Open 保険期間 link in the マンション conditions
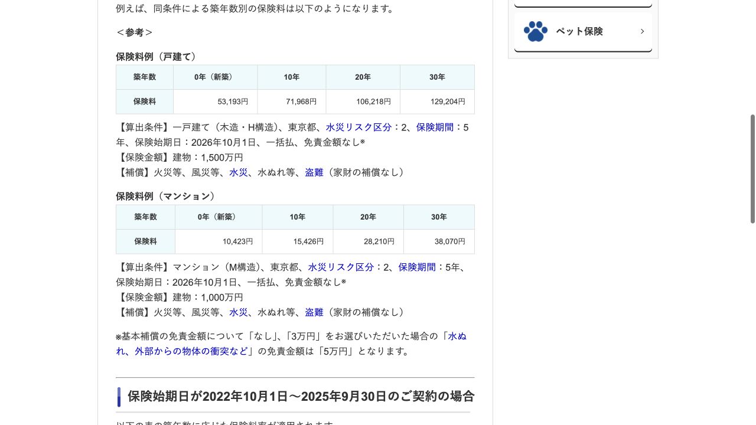This screenshot has height=425, width=756. (417, 267)
